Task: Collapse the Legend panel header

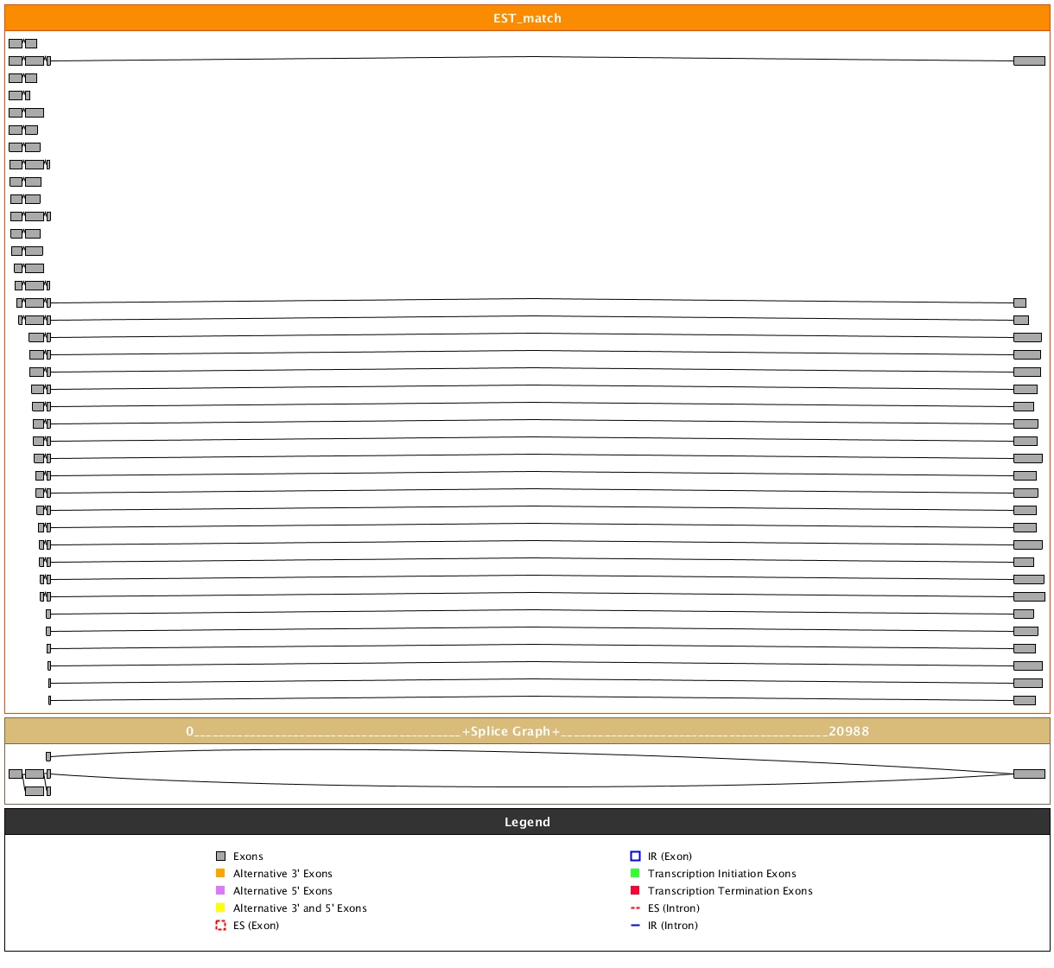Action: pyautogui.click(x=527, y=822)
